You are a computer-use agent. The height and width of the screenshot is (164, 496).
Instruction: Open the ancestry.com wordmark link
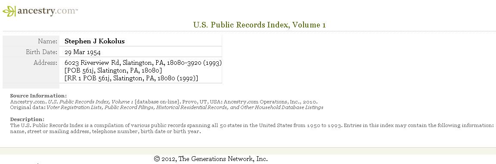(47, 11)
